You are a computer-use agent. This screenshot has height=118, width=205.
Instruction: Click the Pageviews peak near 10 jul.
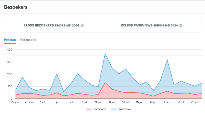click(105, 54)
